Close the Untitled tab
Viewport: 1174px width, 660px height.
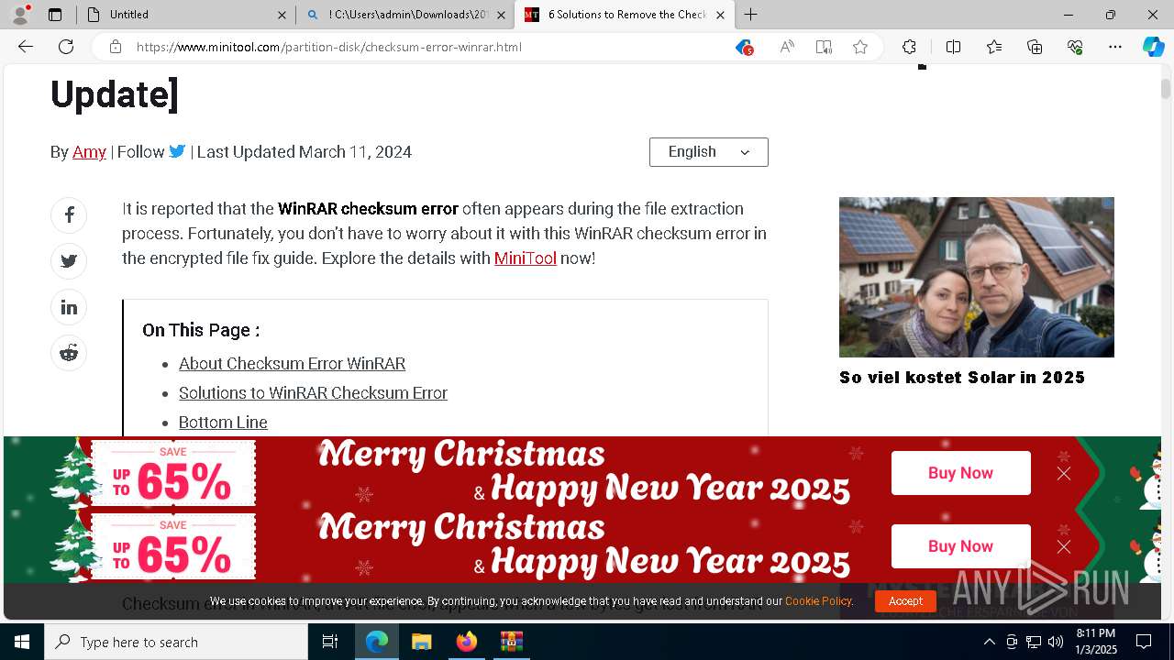282,15
